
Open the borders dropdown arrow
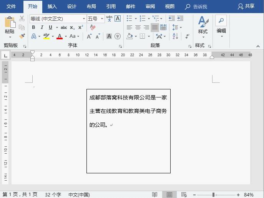tap(149, 36)
